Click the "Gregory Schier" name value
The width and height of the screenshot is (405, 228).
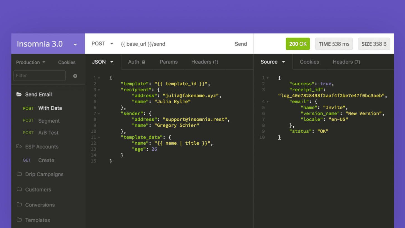click(177, 125)
